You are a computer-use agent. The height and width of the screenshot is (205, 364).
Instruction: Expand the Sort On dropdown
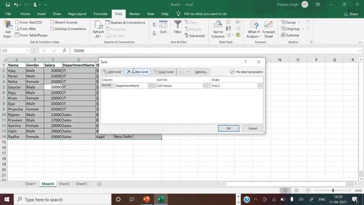pyautogui.click(x=205, y=86)
